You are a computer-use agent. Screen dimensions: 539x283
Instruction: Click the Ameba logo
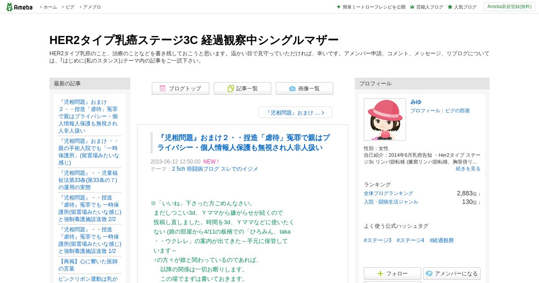coord(19,7)
